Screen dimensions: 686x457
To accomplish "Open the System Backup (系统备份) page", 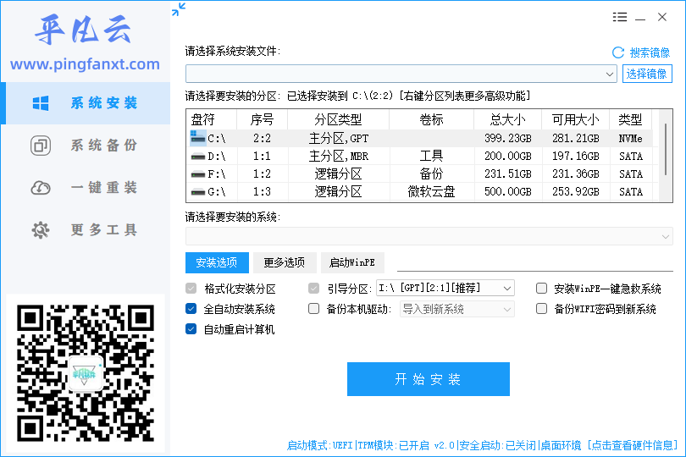I will pos(86,146).
